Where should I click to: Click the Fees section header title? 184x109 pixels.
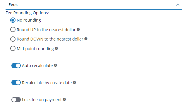coord(13,5)
